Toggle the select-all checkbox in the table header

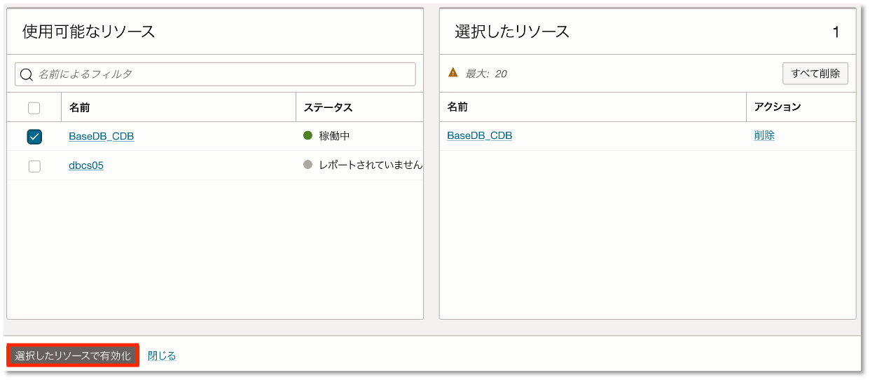[34, 108]
